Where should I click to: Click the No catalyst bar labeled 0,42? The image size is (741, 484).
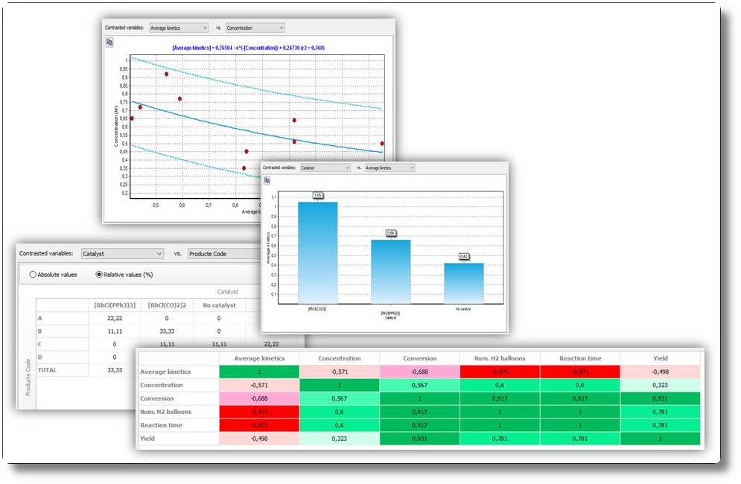[464, 283]
